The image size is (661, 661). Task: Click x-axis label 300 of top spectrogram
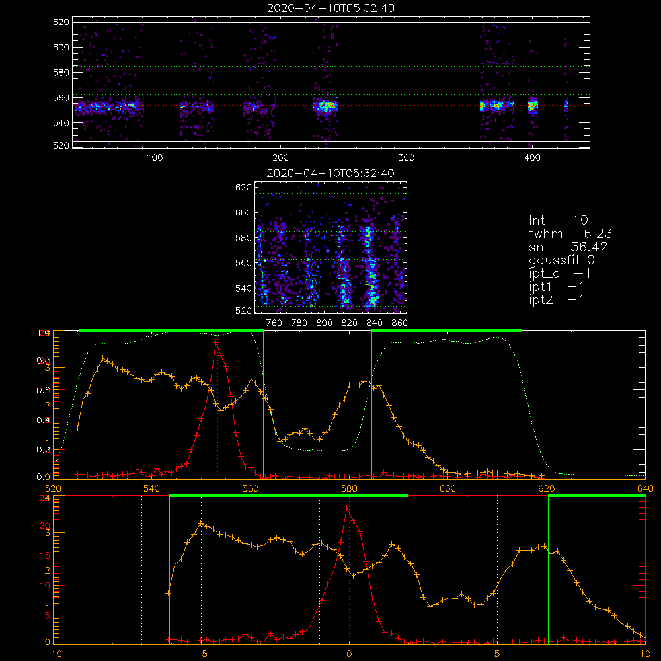click(x=407, y=158)
